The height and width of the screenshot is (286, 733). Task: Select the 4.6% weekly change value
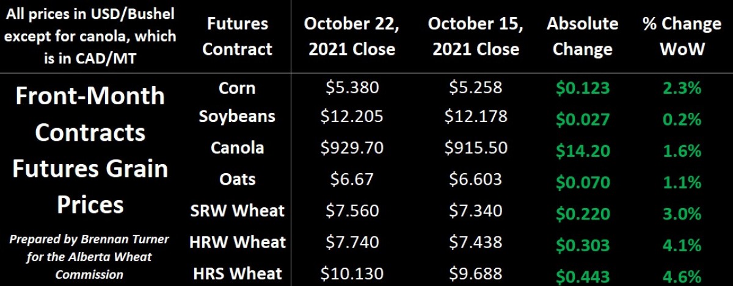click(x=682, y=274)
